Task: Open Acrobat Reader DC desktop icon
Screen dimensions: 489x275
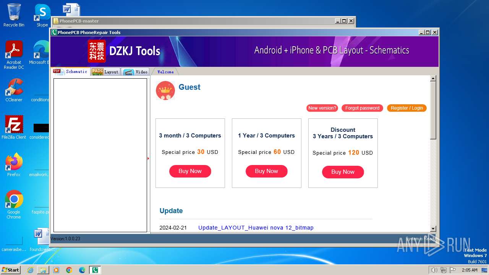Action: (14, 55)
